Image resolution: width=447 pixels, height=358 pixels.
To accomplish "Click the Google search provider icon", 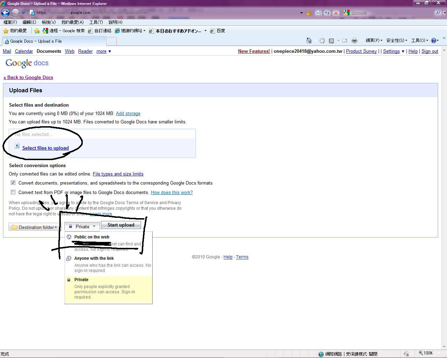I will pyautogui.click(x=346, y=13).
